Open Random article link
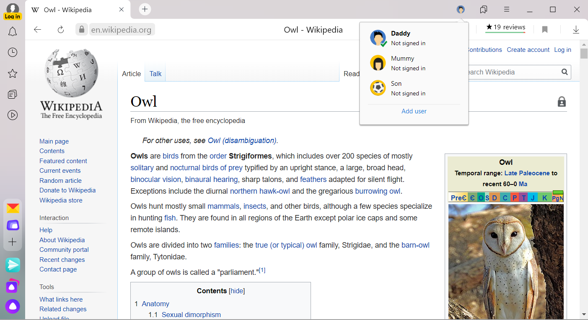588x320 pixels. [60, 181]
